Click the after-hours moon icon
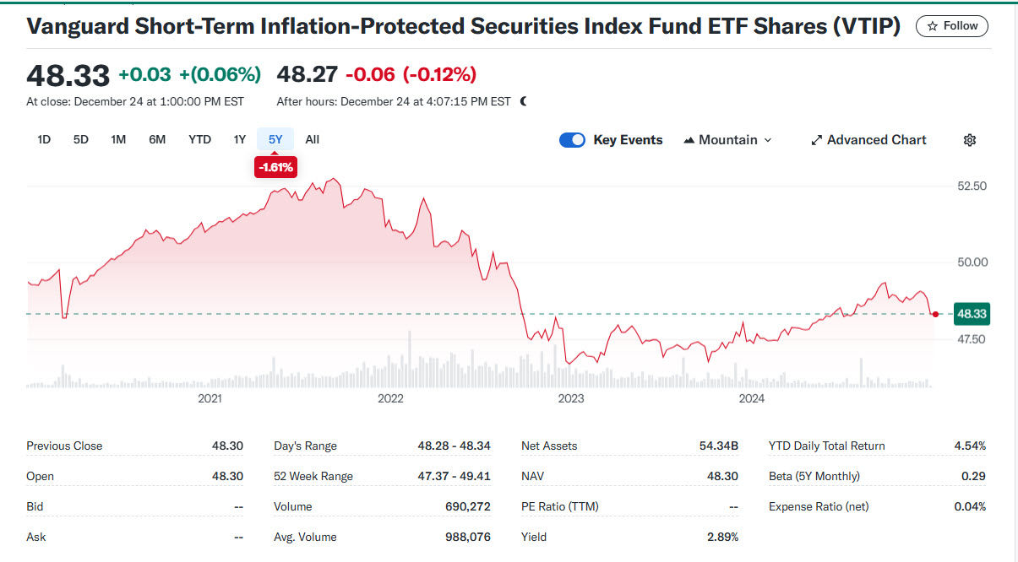Screen dimensions: 1018x562 [524, 101]
